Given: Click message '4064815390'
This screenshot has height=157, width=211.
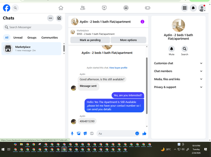Looking at the screenshot, I should click(x=87, y=121).
